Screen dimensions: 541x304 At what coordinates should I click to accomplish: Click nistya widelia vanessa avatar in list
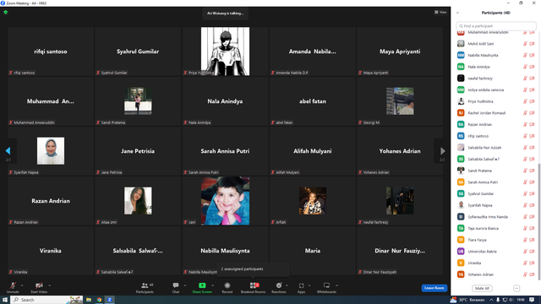click(x=461, y=90)
